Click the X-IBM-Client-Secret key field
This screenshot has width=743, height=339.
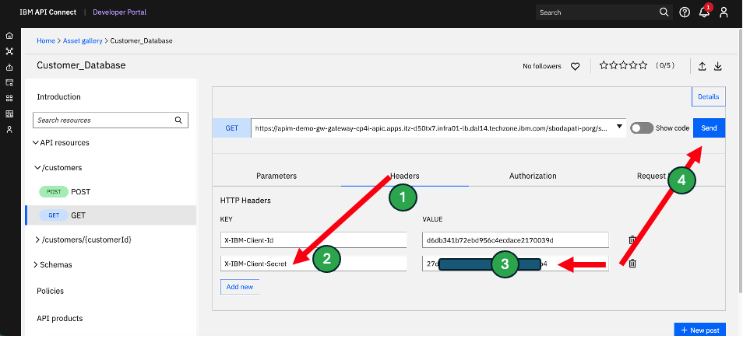click(314, 264)
